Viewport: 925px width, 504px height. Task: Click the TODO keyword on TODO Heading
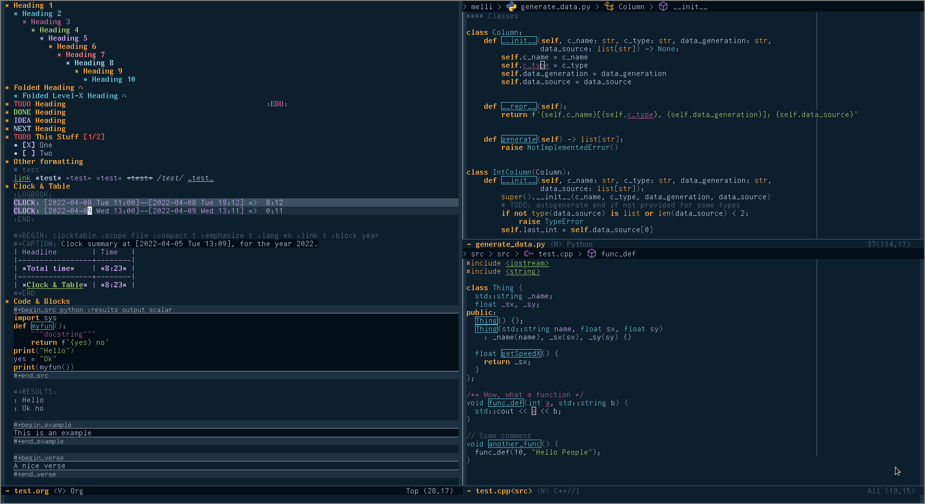(22, 104)
